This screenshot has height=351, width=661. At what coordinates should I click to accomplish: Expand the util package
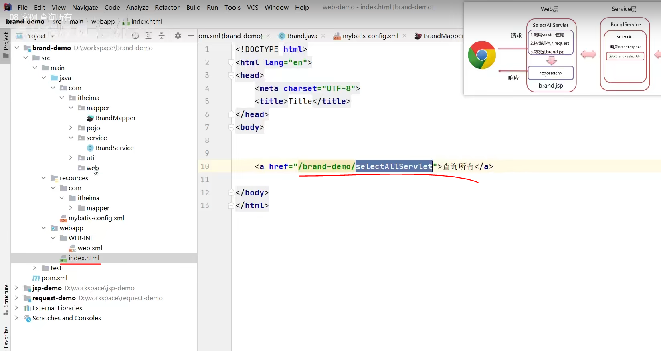[71, 158]
